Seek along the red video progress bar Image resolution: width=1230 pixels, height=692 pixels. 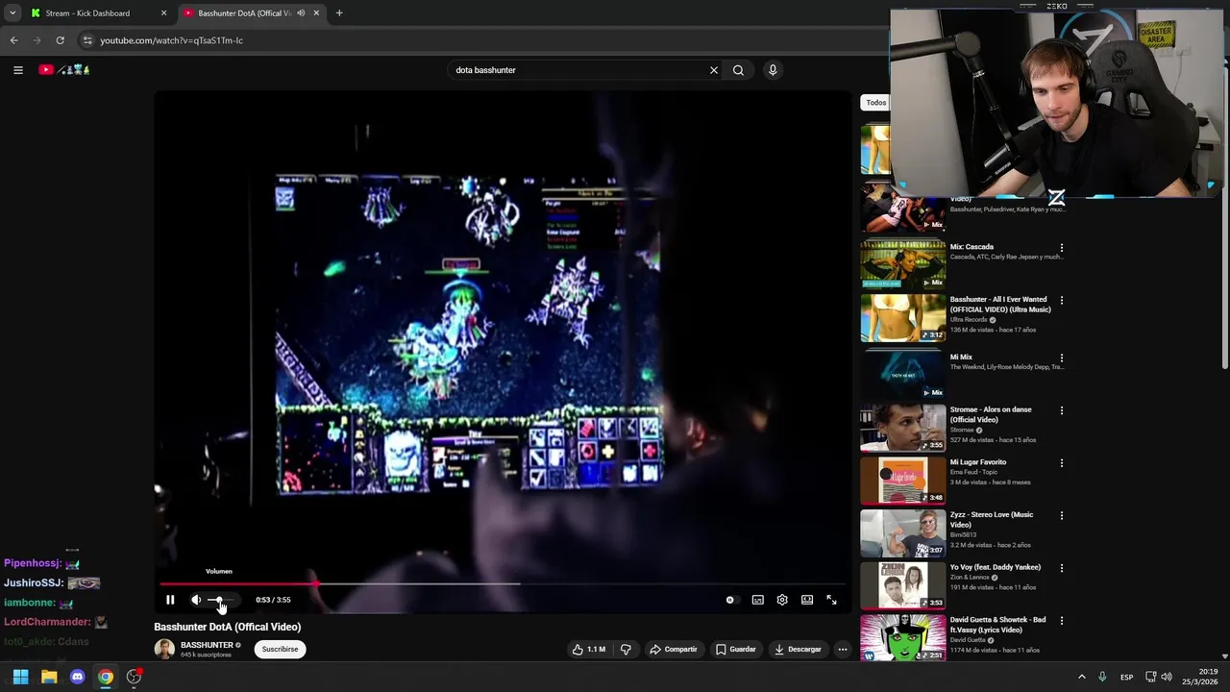click(x=503, y=583)
